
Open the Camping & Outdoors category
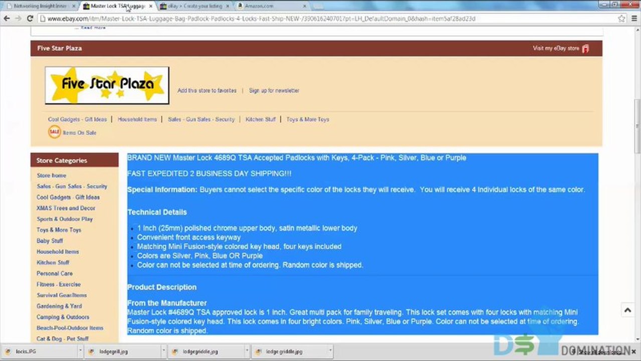point(63,317)
